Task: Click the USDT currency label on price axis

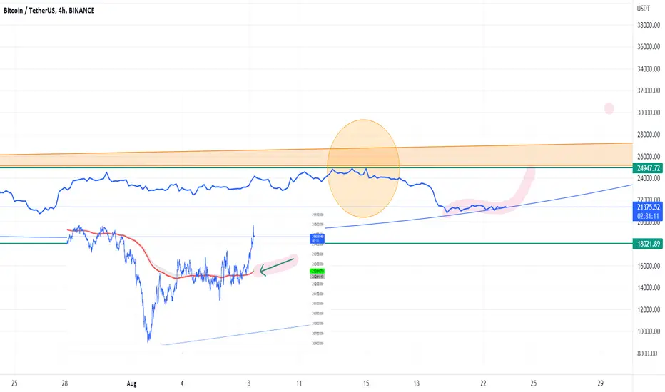Action: (x=643, y=9)
